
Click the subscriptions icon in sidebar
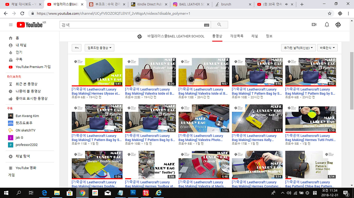click(11, 59)
